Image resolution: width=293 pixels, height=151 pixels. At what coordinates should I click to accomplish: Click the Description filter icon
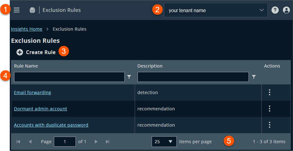(254, 77)
